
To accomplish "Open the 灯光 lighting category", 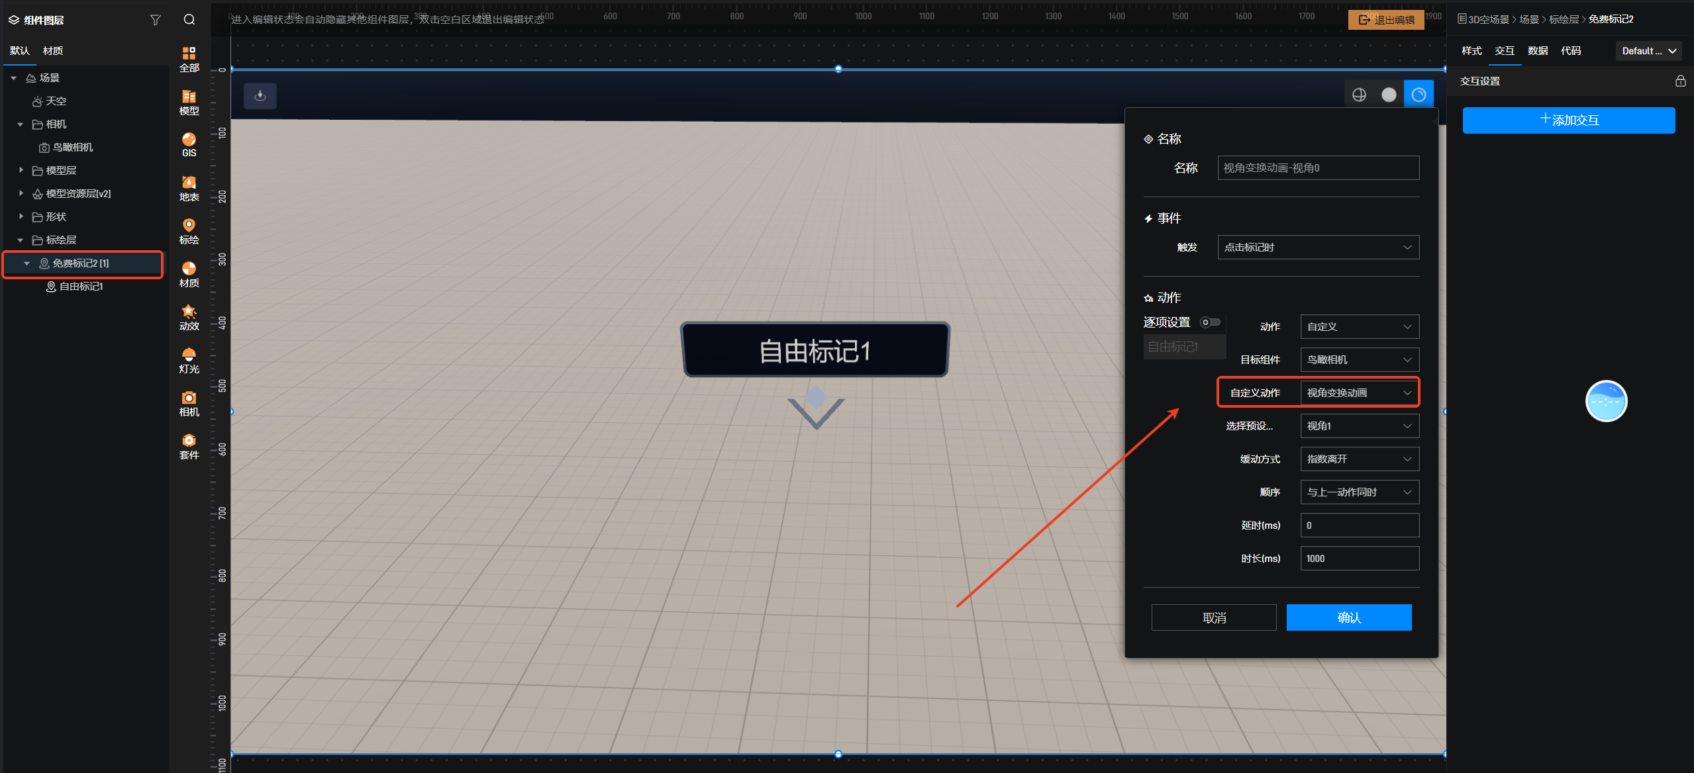I will click(x=189, y=360).
